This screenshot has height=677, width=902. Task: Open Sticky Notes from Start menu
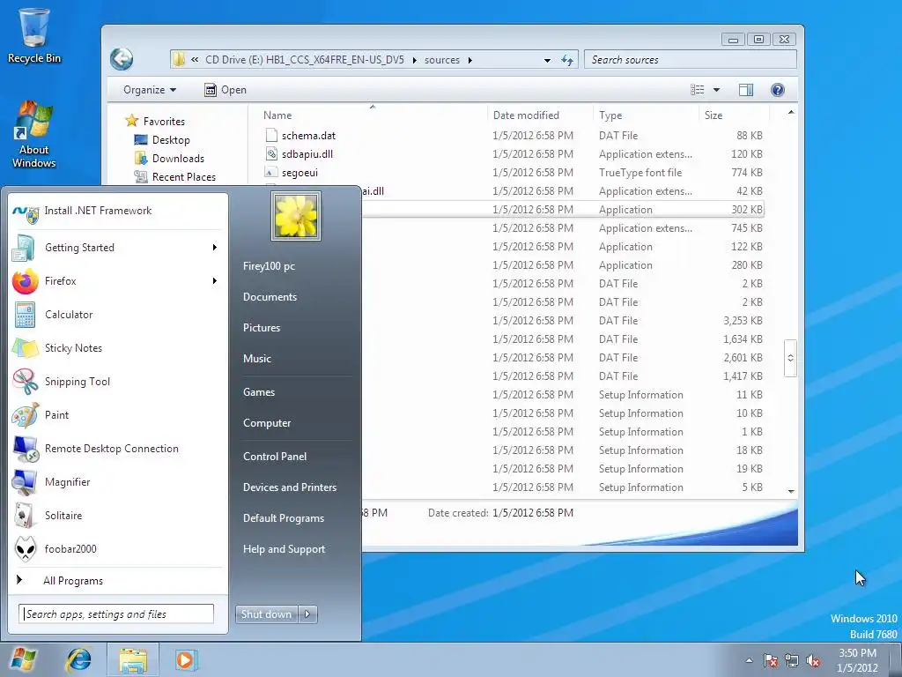[117, 347]
